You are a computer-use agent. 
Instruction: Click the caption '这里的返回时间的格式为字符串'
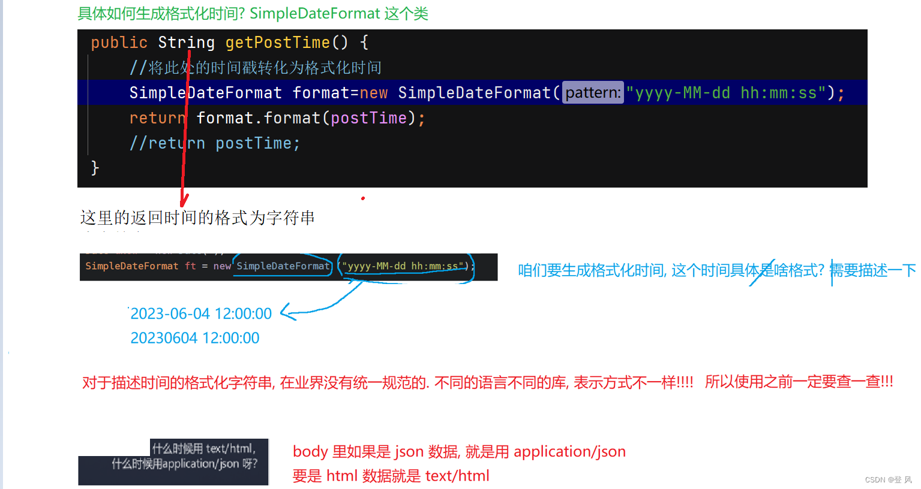click(197, 218)
